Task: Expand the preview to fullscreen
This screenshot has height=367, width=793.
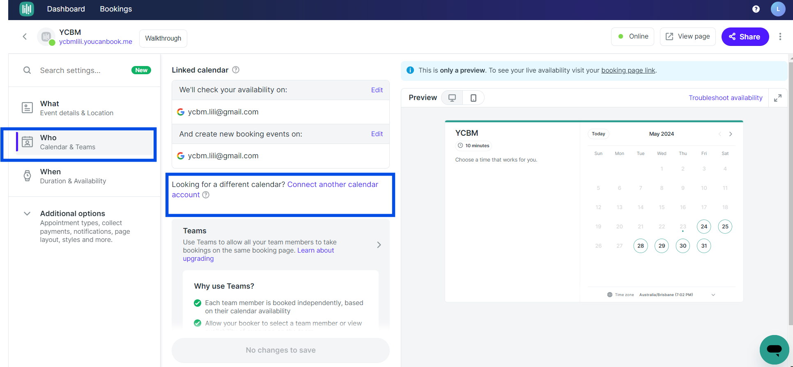Action: click(778, 98)
